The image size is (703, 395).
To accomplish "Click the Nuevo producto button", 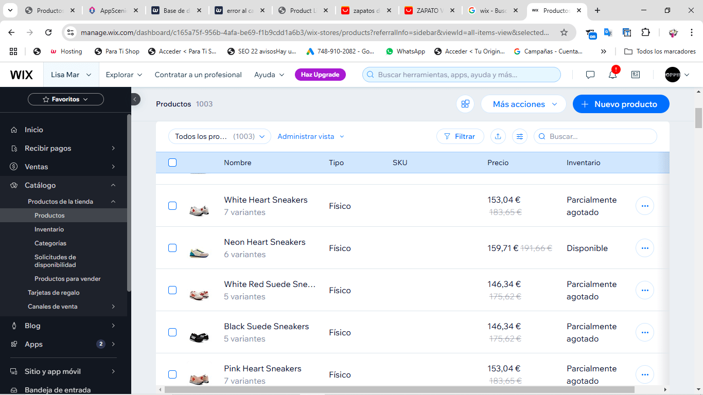I will [x=621, y=104].
